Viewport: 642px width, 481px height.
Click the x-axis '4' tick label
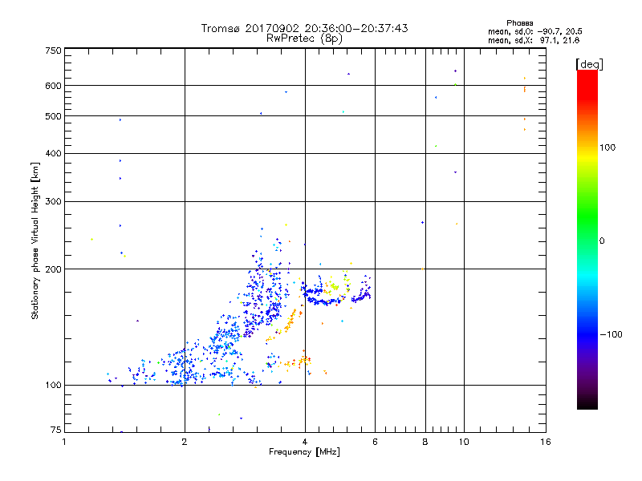[305, 442]
